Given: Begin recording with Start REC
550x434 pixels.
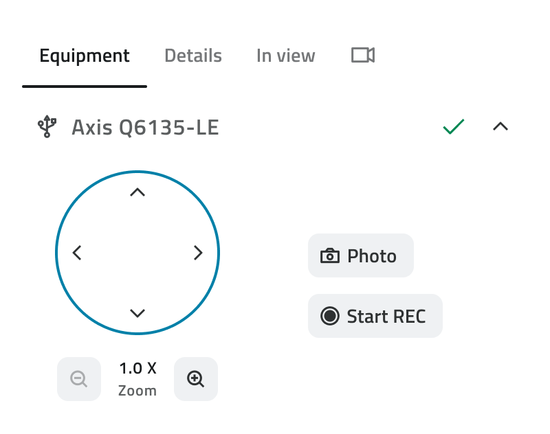Looking at the screenshot, I should coord(375,316).
